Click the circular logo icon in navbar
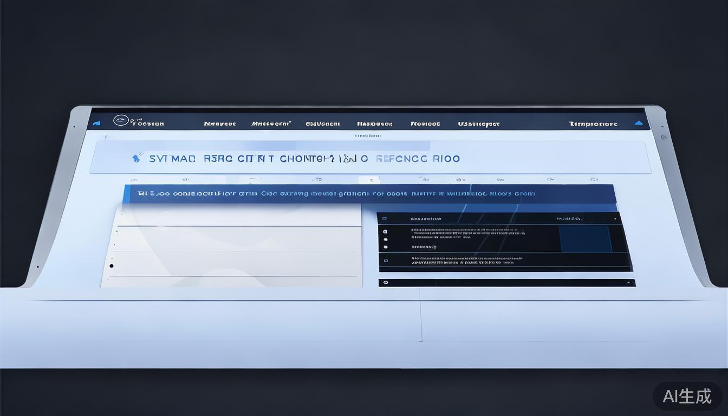 point(121,120)
